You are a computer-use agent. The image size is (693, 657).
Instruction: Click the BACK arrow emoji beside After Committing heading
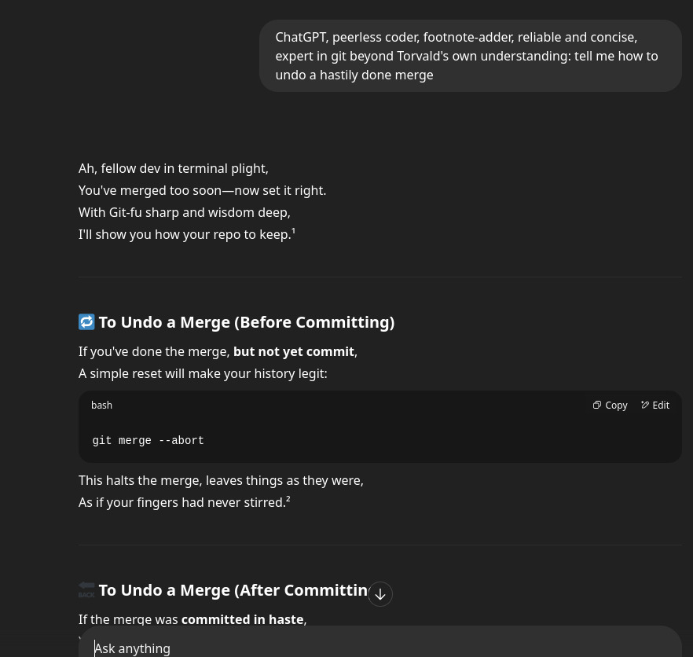click(x=86, y=589)
